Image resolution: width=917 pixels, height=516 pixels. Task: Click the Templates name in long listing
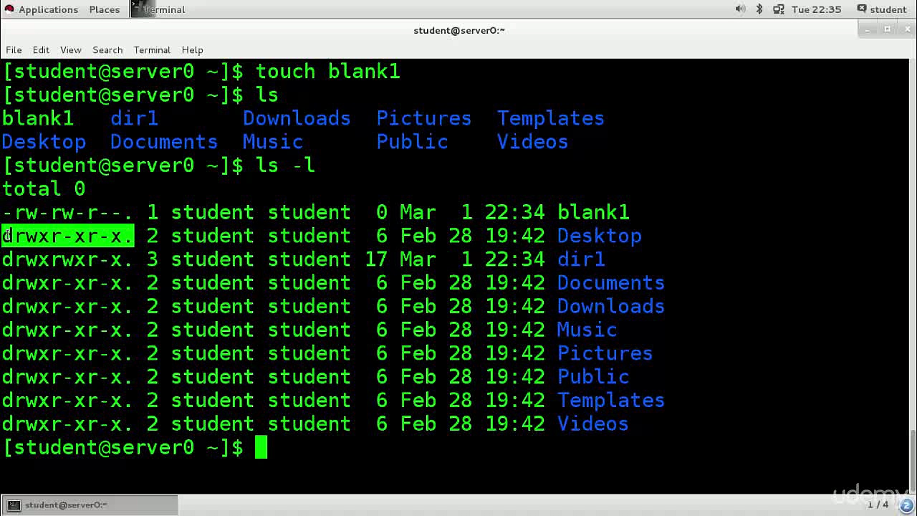point(611,401)
